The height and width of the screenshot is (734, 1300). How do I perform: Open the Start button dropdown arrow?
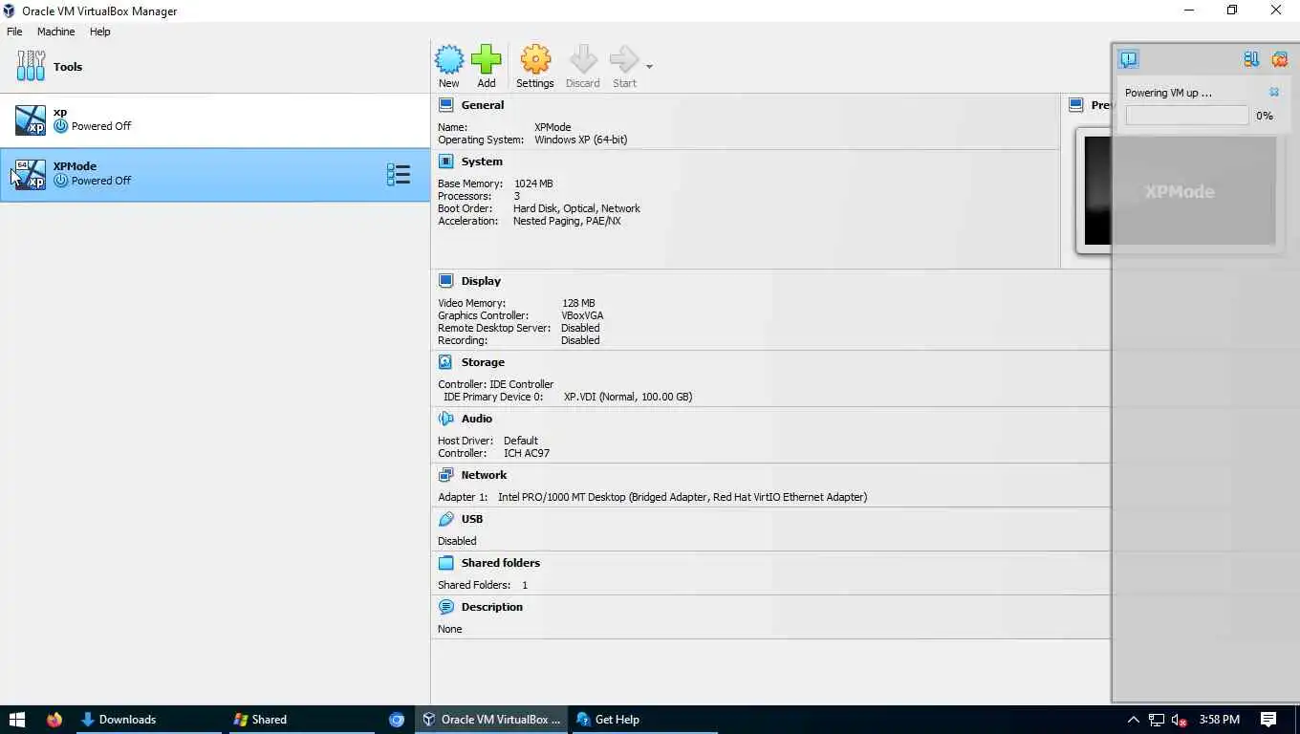pos(649,67)
